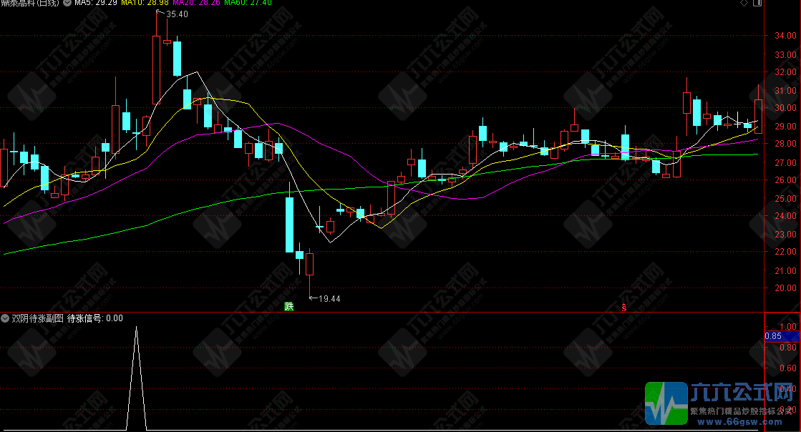The height and width of the screenshot is (432, 801).
Task: Expand the dropdown beside 双阴待涨副图 indicator
Action: point(5,318)
